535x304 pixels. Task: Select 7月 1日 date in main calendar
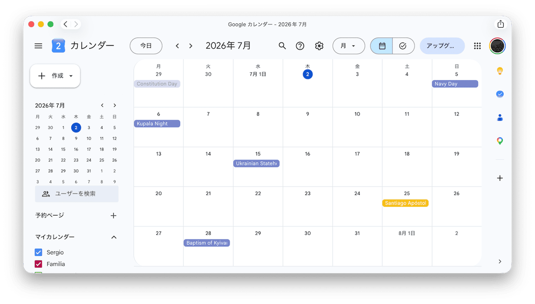coord(258,74)
